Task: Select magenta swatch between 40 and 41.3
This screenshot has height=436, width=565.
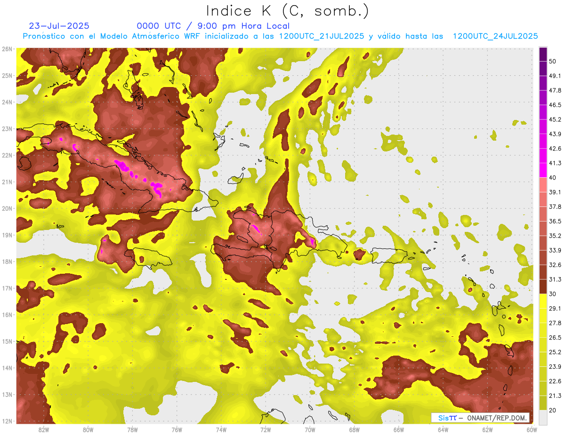Action: coord(543,170)
